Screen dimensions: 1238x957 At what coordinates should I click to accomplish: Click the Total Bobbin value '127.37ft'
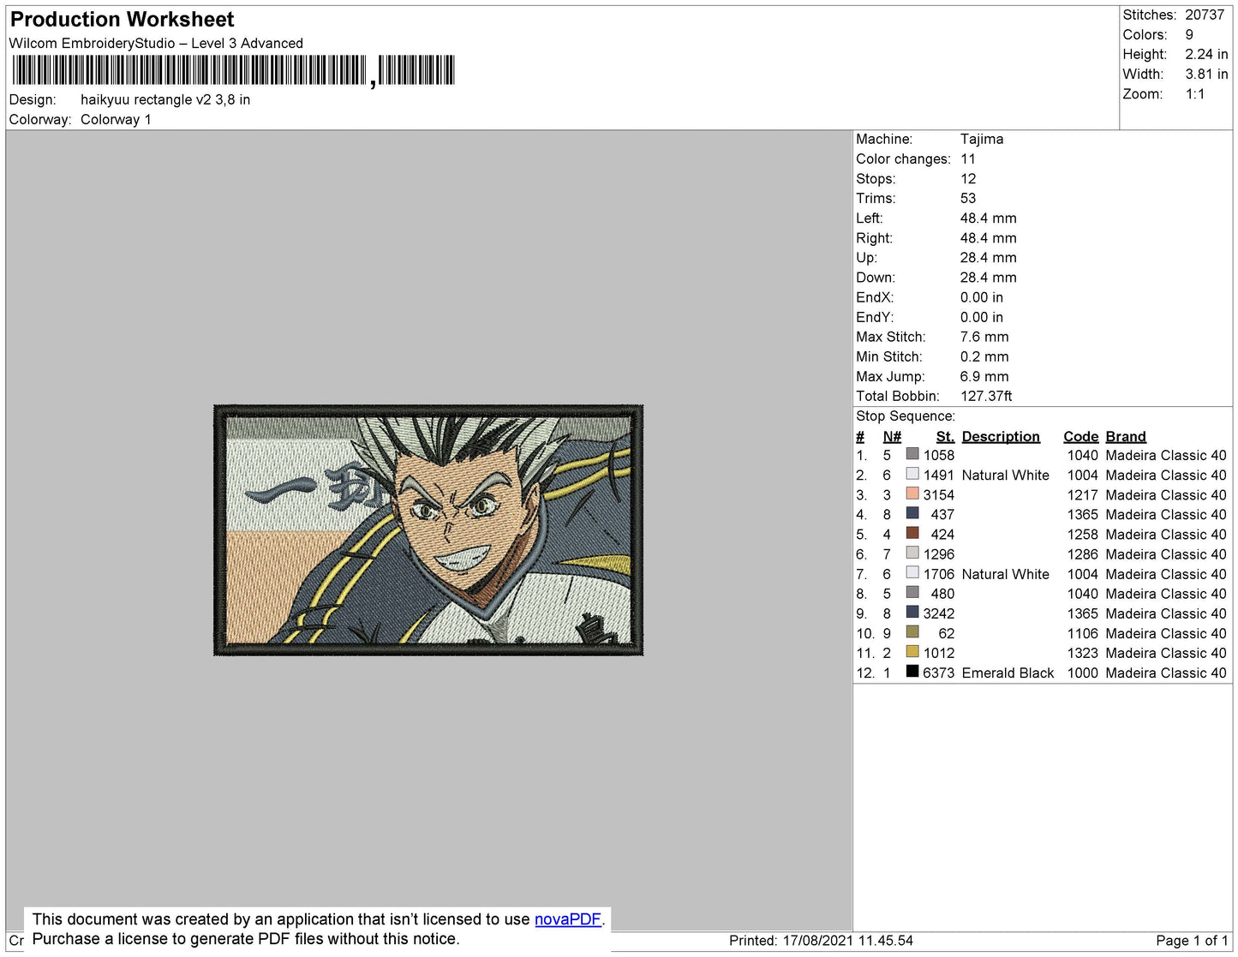tap(986, 396)
